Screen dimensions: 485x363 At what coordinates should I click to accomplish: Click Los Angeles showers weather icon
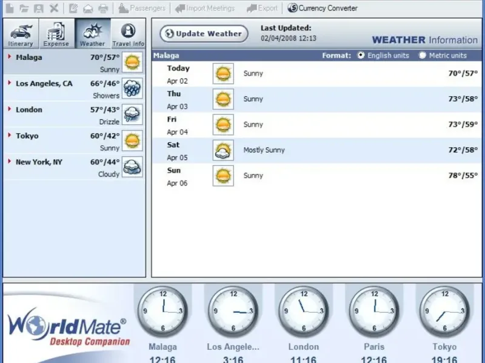coord(132,88)
